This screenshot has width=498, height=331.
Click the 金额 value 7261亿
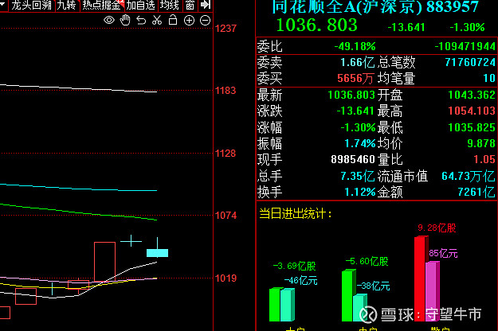[x=476, y=192]
